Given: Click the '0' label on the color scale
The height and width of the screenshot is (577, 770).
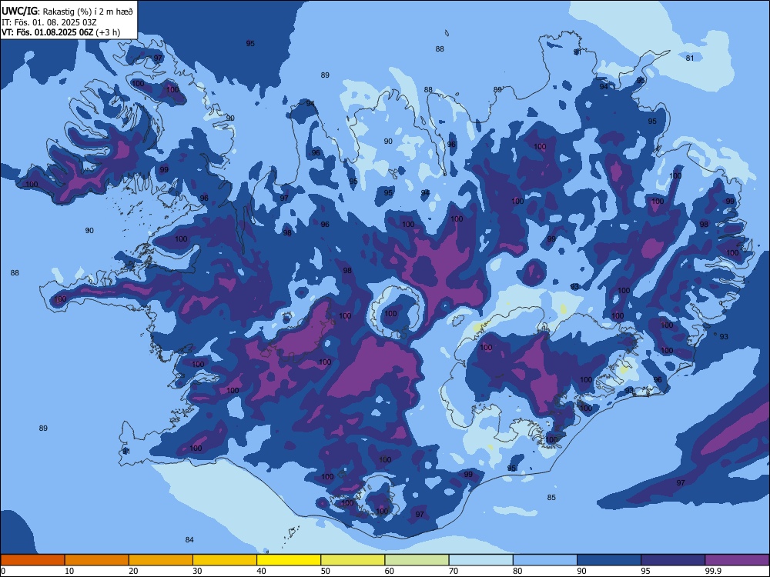Looking at the screenshot, I should click(x=3, y=571).
